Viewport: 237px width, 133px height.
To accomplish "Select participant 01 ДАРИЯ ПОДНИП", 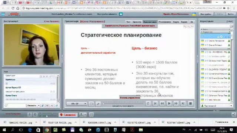I will 215,69.
